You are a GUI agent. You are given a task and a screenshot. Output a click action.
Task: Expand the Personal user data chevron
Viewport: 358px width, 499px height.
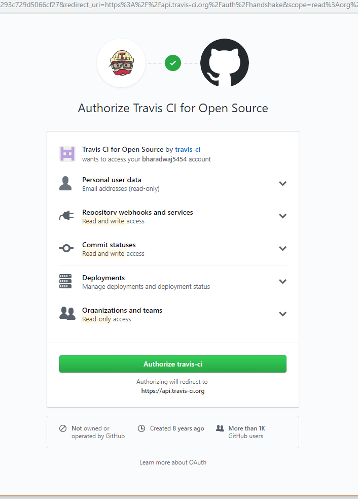[x=283, y=184]
